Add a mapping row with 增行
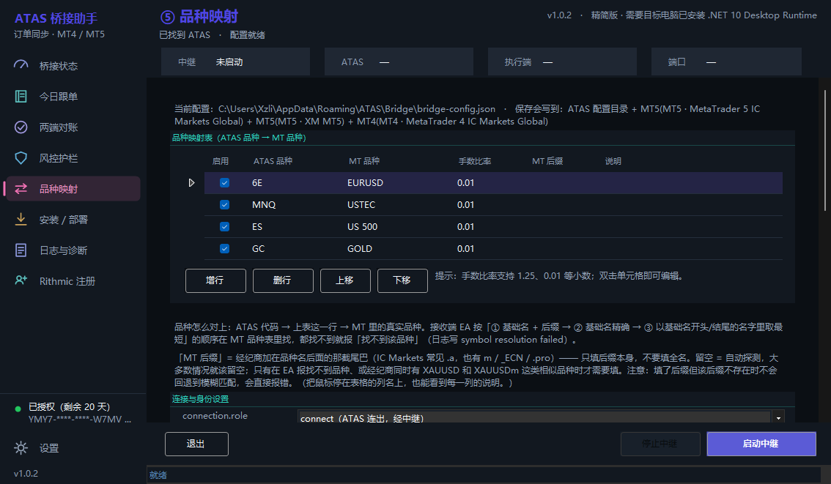This screenshot has height=484, width=831. click(x=215, y=280)
